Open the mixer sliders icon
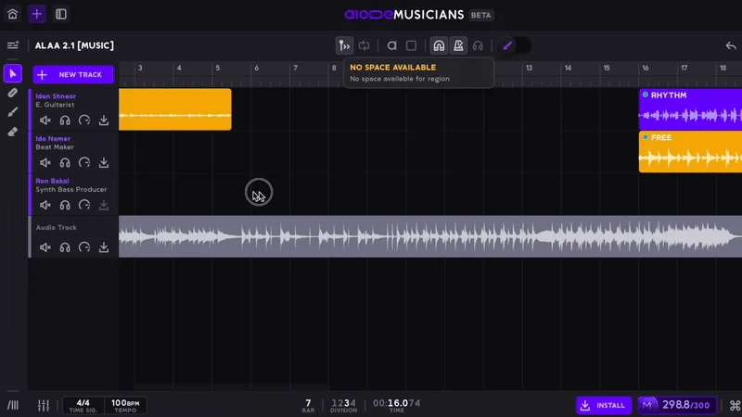This screenshot has height=417, width=742. 43,405
